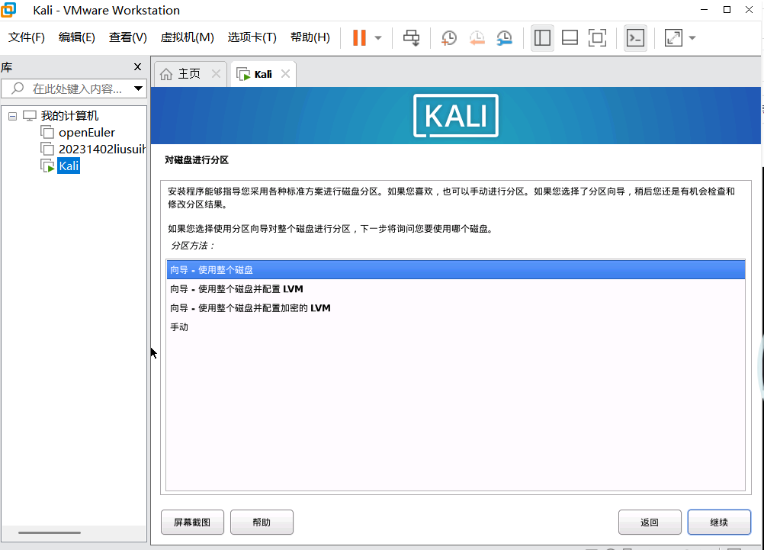Take a snapshot with the clock-plus icon

pos(449,37)
